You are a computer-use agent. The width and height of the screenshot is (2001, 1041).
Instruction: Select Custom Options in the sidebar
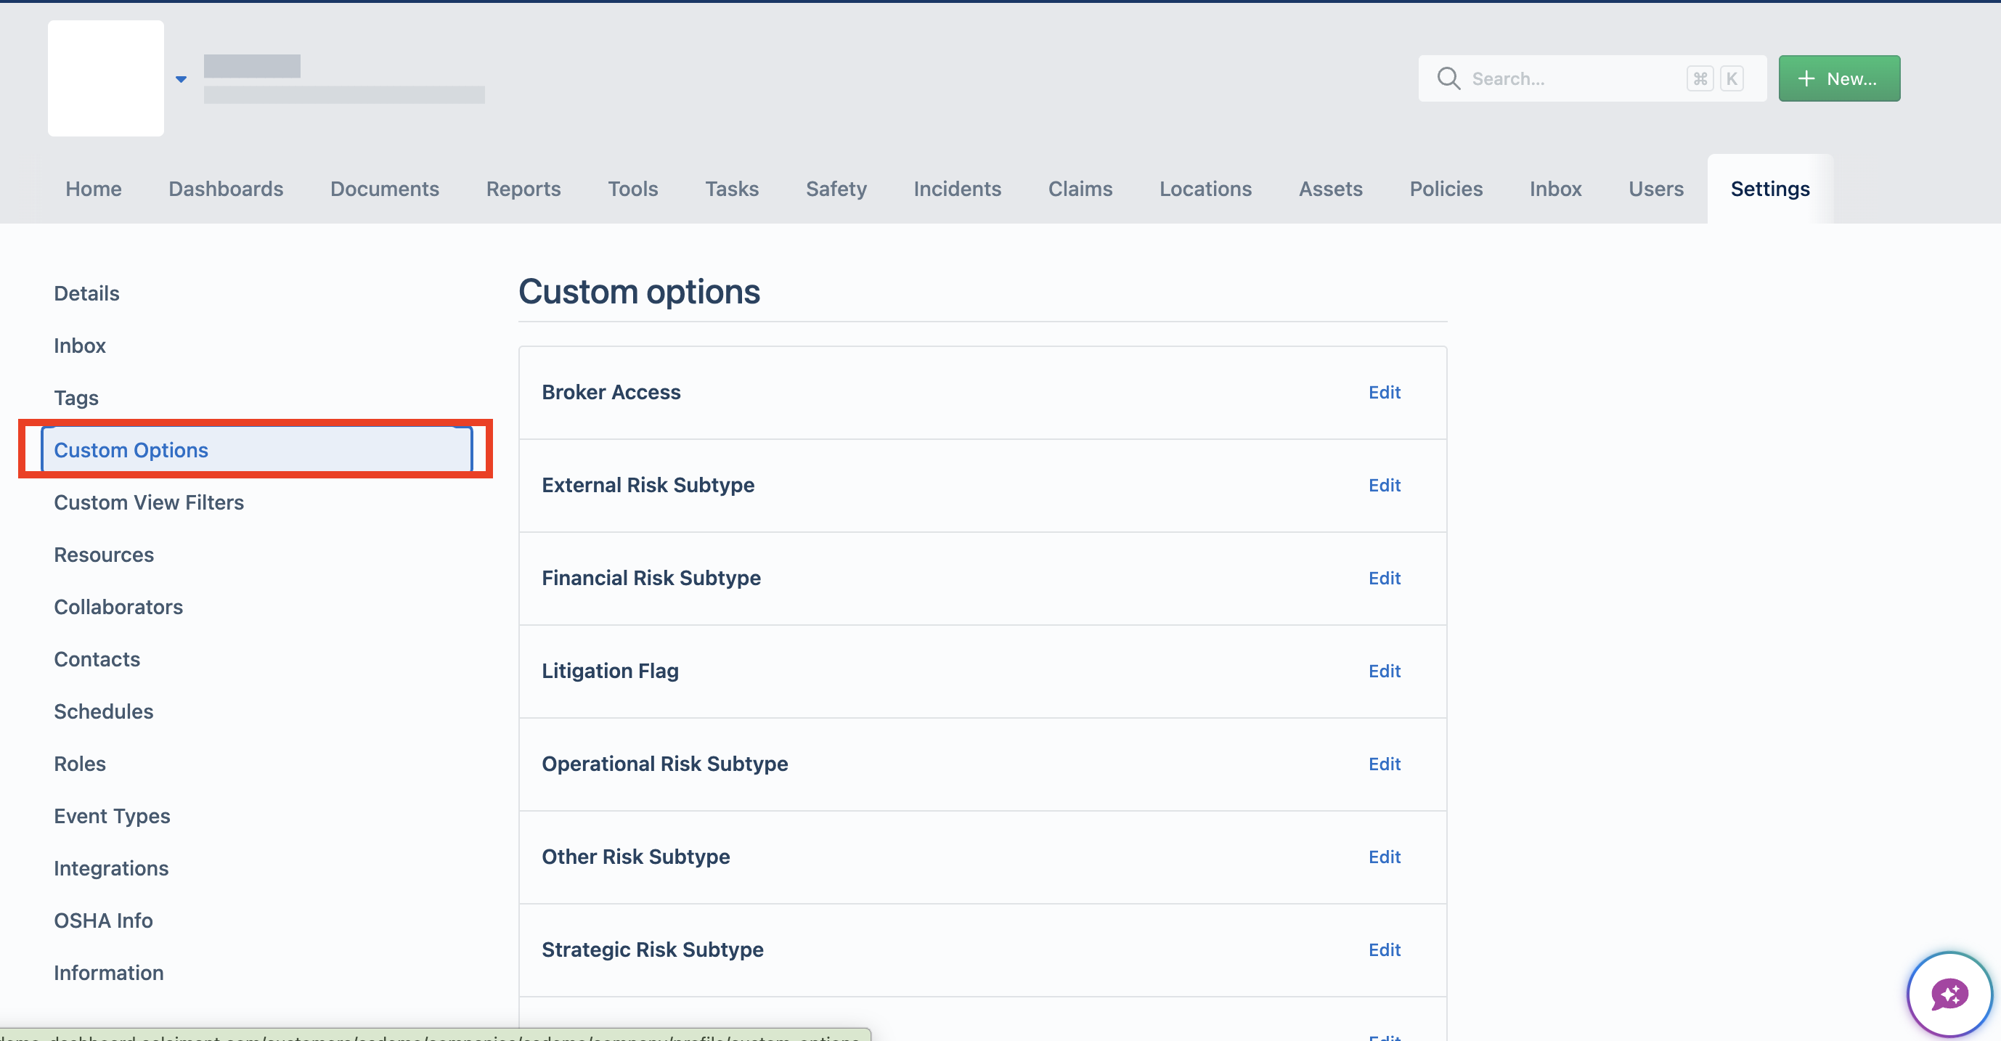pyautogui.click(x=256, y=449)
